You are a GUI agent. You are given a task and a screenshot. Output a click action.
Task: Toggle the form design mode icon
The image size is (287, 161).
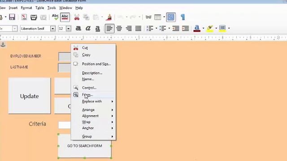(x=171, y=17)
